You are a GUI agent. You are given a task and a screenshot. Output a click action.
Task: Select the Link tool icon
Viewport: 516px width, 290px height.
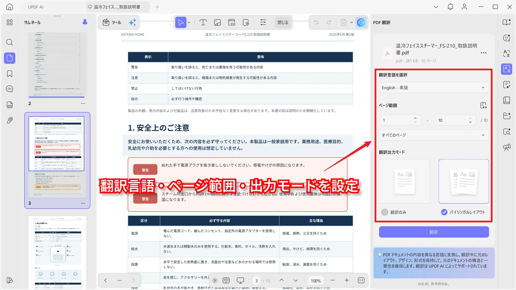[x=232, y=22]
